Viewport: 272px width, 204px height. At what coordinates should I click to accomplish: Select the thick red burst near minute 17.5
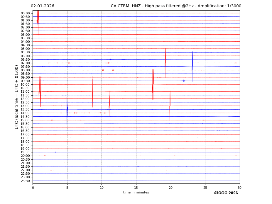point(153,84)
